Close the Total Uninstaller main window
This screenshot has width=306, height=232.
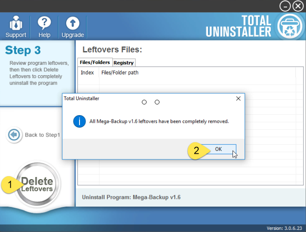(298, 6)
